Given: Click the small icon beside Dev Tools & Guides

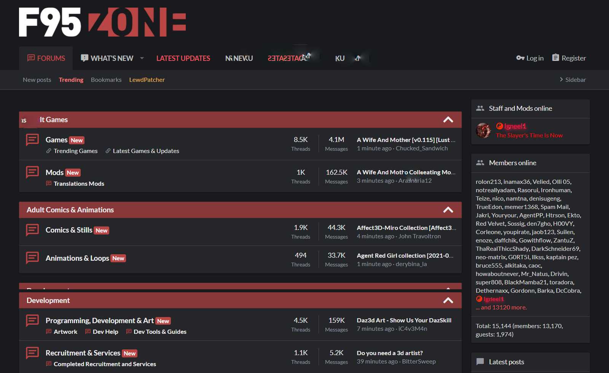Looking at the screenshot, I should [x=129, y=332].
